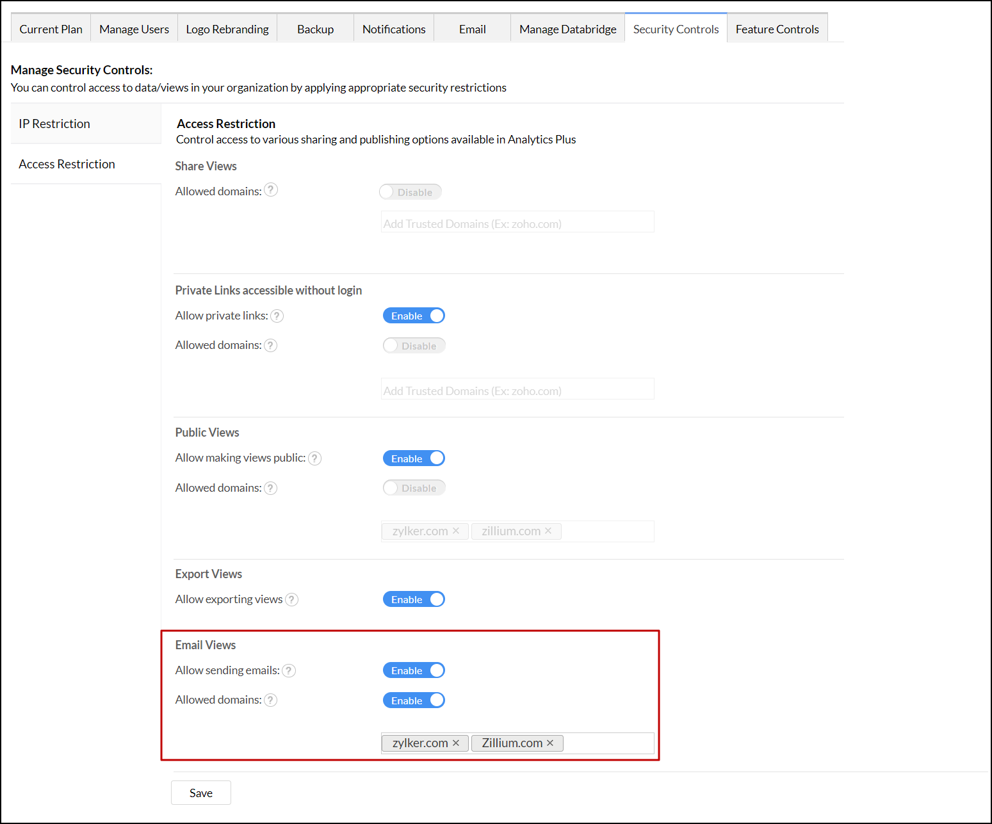Click the Save button

click(x=200, y=792)
